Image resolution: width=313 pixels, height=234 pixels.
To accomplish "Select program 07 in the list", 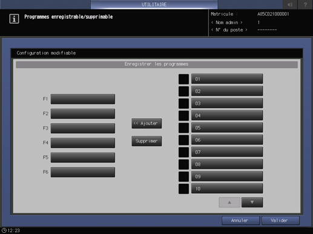I will (x=227, y=152).
